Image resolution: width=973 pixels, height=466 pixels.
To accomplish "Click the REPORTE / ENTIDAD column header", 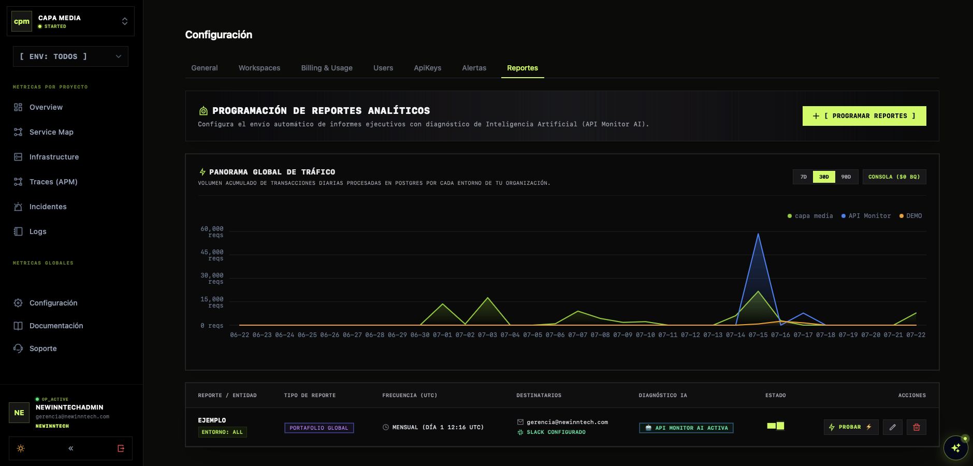I will click(x=227, y=396).
